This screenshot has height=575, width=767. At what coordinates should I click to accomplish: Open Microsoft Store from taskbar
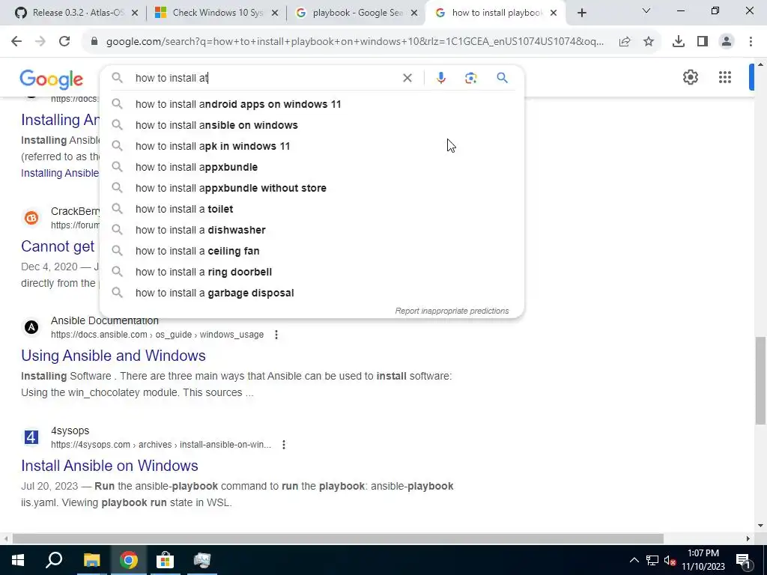(165, 560)
